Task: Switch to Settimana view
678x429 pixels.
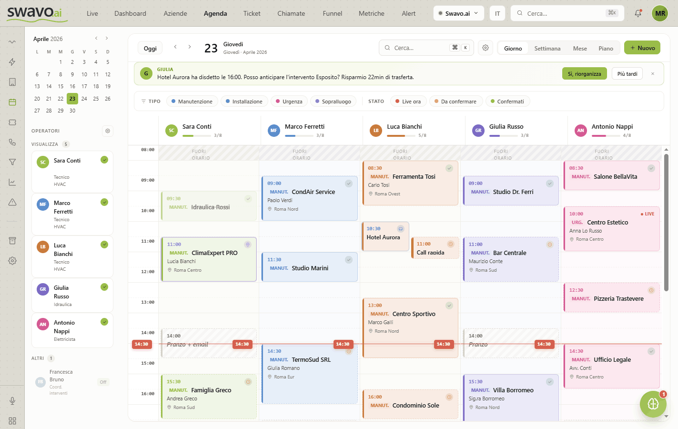Action: tap(547, 48)
